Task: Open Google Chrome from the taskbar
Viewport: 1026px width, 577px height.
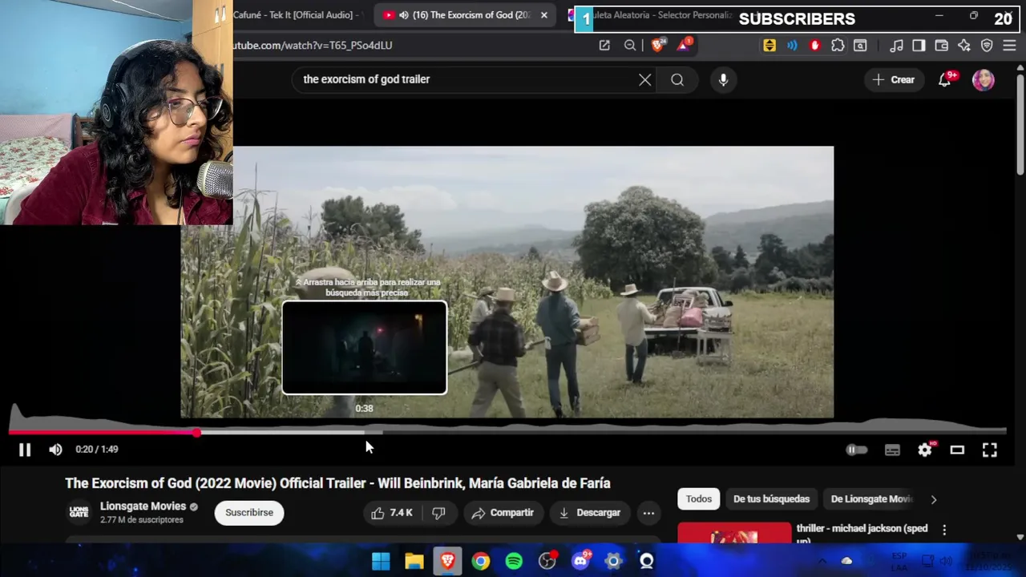Action: [480, 561]
